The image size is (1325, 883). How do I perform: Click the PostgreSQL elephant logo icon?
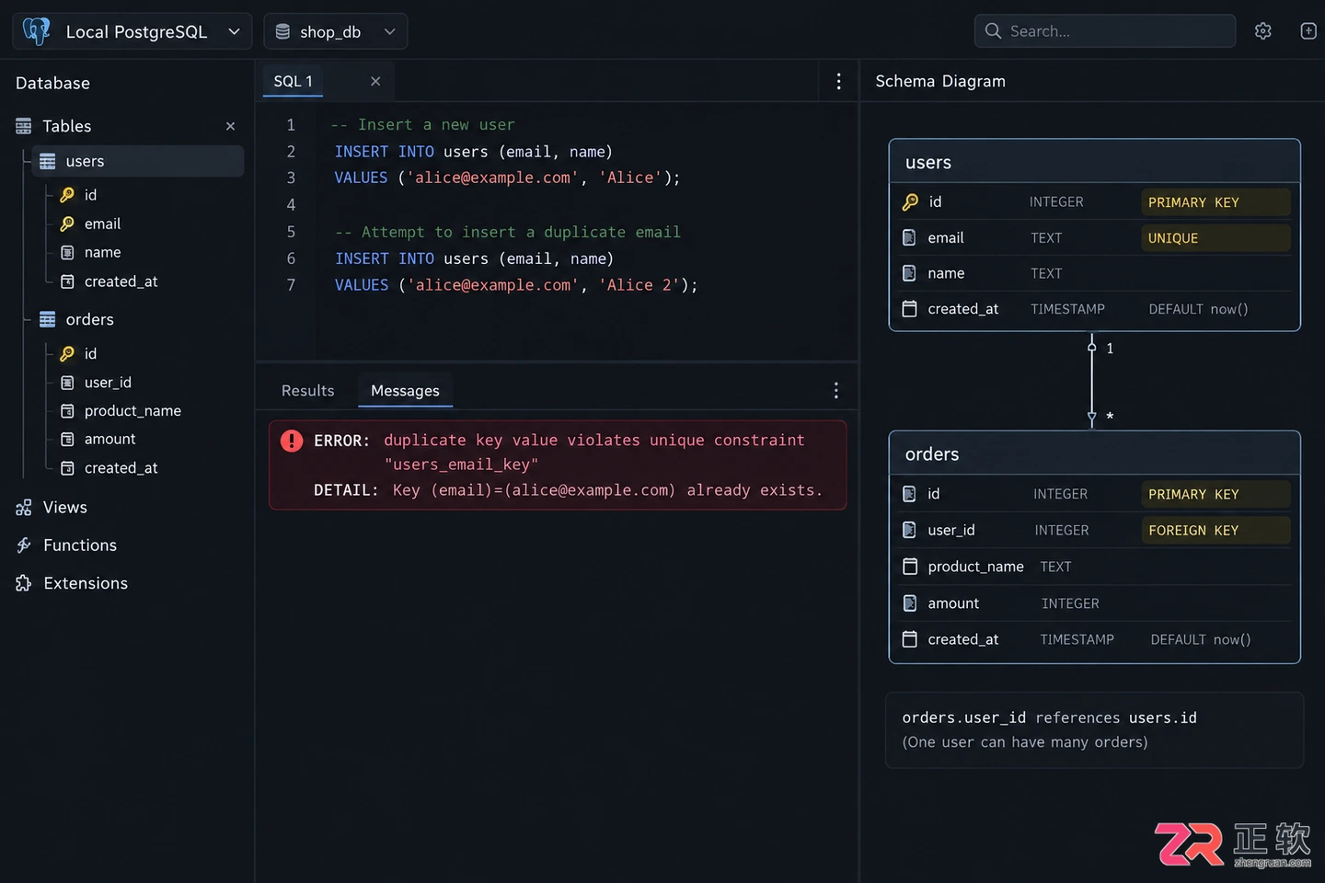(x=37, y=31)
